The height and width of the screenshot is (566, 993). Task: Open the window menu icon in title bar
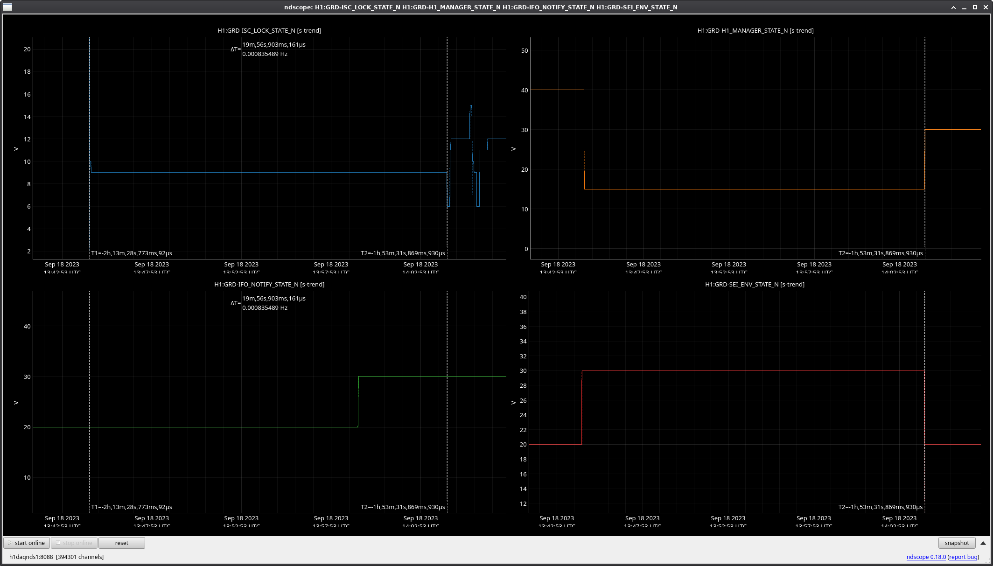pos(7,7)
